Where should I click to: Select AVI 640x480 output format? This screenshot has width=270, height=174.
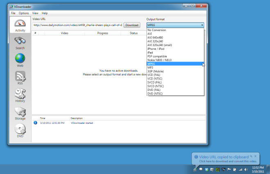[175, 37]
